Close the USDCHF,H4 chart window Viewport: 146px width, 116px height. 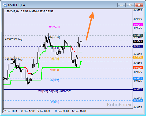tap(139, 5)
